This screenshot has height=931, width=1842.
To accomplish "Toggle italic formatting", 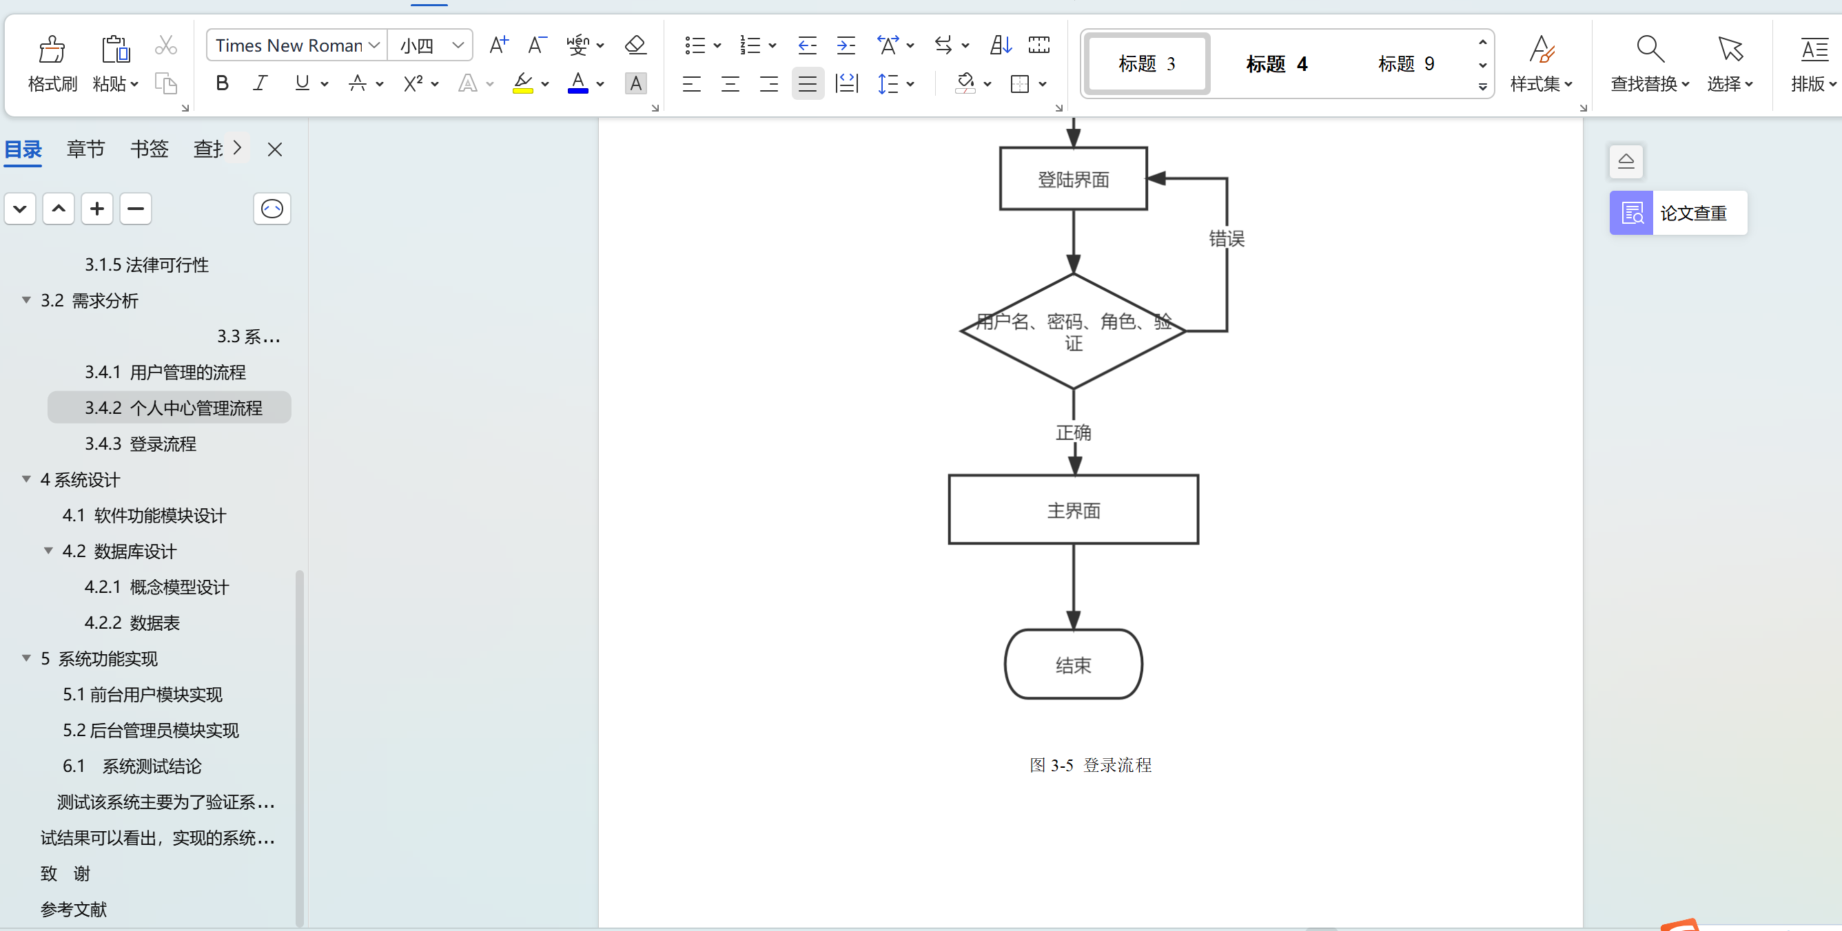I will 260,83.
